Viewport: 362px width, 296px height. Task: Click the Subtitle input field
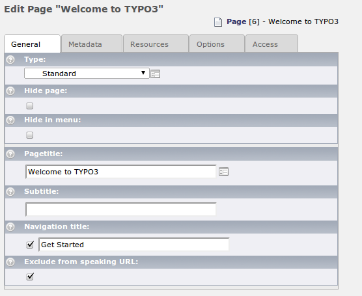tap(120, 209)
